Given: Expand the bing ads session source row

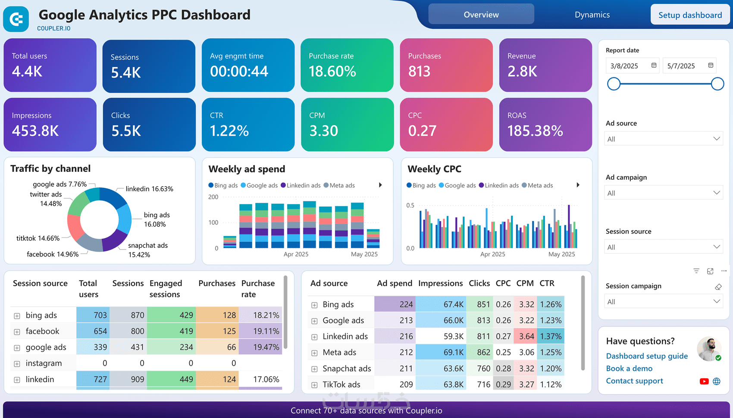Looking at the screenshot, I should (x=17, y=316).
